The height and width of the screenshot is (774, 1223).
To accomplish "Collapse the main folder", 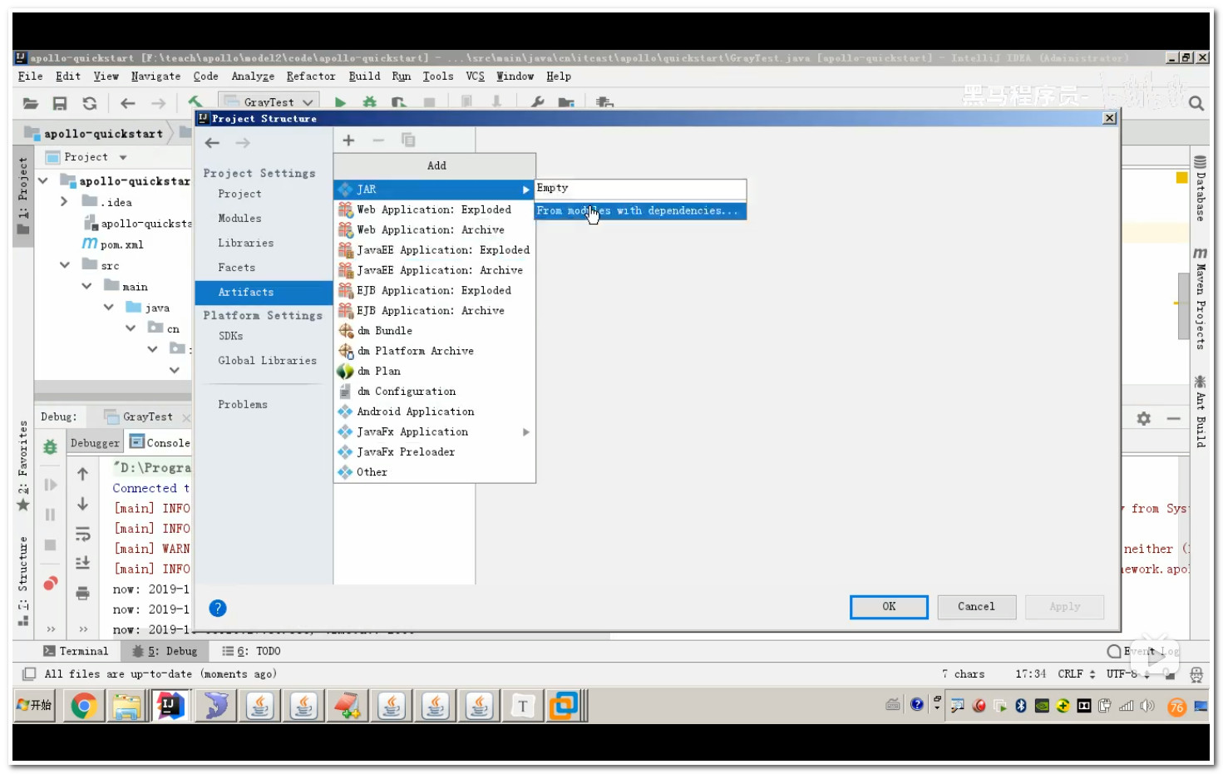I will click(x=86, y=286).
